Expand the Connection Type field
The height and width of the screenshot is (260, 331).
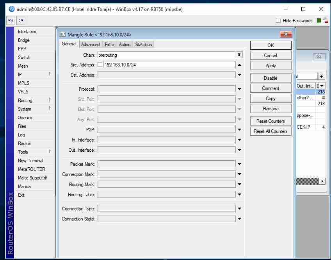pos(239,209)
